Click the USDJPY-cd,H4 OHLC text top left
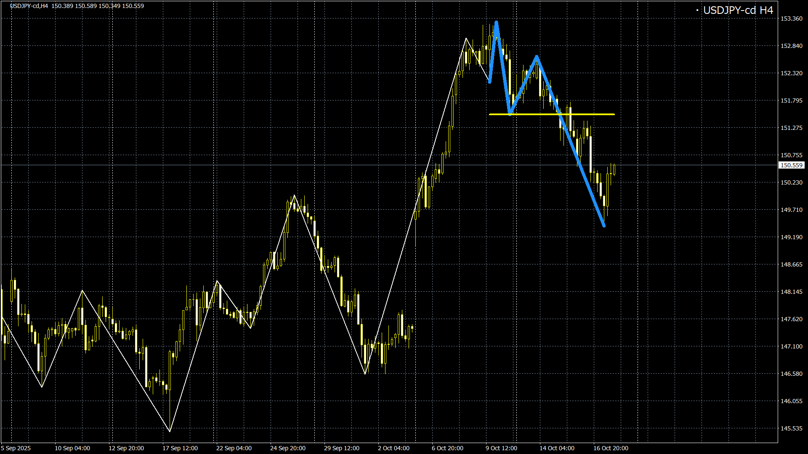The width and height of the screenshot is (808, 454). pyautogui.click(x=77, y=6)
